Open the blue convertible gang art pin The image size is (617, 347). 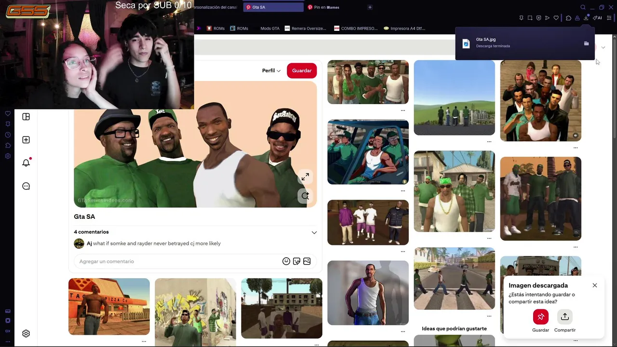tap(368, 152)
